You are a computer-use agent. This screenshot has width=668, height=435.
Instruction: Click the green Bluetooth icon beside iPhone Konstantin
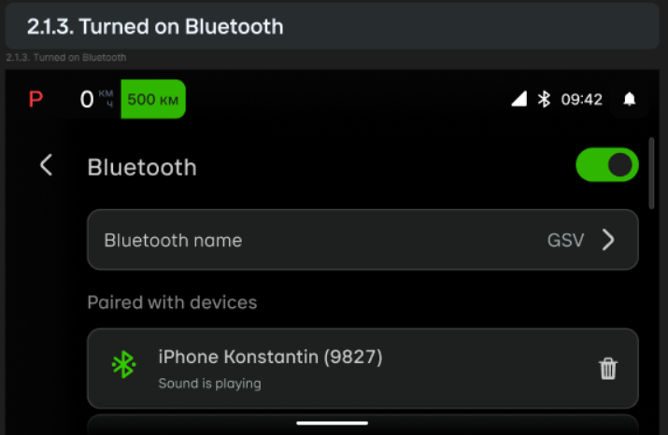[x=123, y=364]
